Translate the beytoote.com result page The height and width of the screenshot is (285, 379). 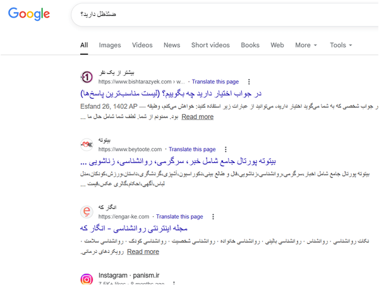[x=192, y=149]
